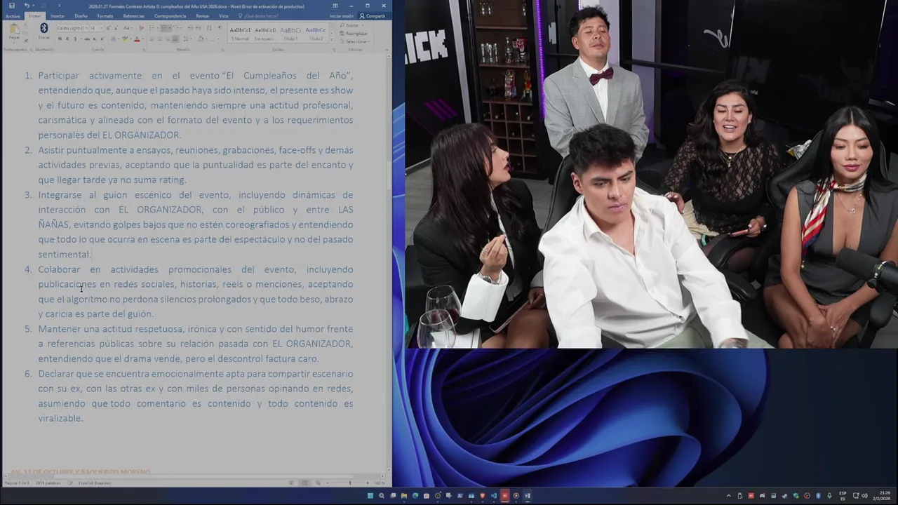
Task: Toggle italic (K) formatting
Action: (x=67, y=39)
